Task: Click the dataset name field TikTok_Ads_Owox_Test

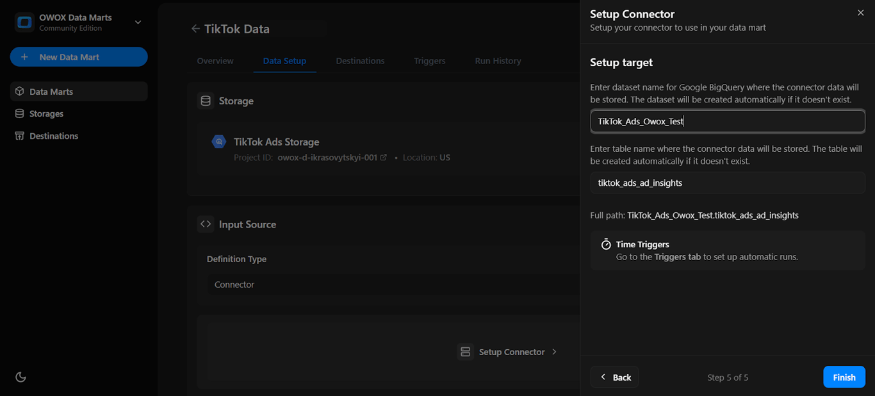Action: click(x=728, y=121)
